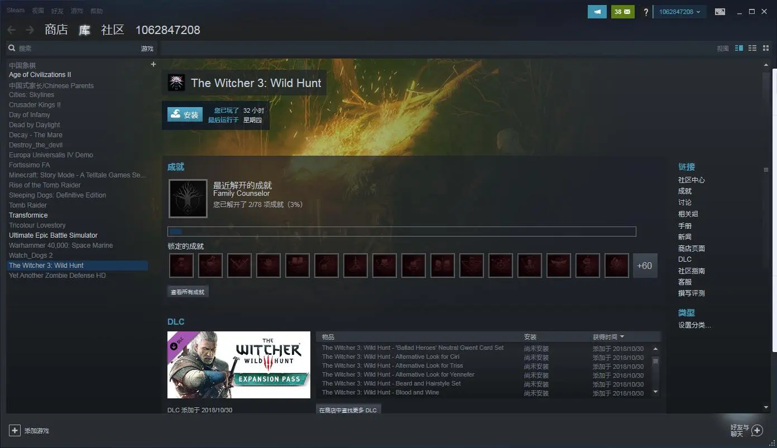Viewport: 777px width, 448px height.
Task: Click the DLC list scroll down arrow
Action: [x=656, y=393]
